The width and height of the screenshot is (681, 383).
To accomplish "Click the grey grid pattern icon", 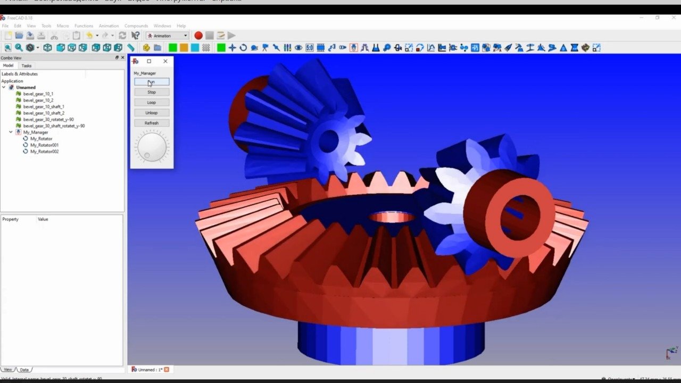I will click(x=206, y=48).
